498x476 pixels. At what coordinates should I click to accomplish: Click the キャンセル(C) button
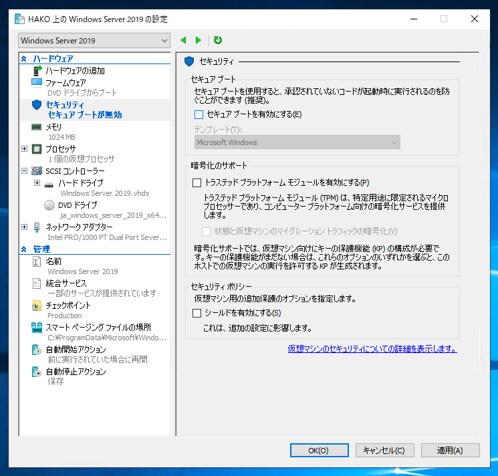[384, 451]
